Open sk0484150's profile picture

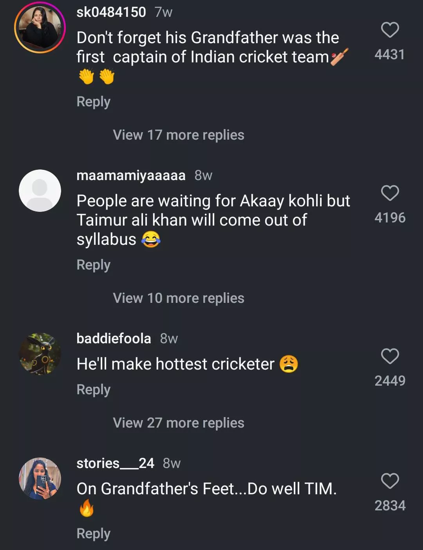(40, 27)
